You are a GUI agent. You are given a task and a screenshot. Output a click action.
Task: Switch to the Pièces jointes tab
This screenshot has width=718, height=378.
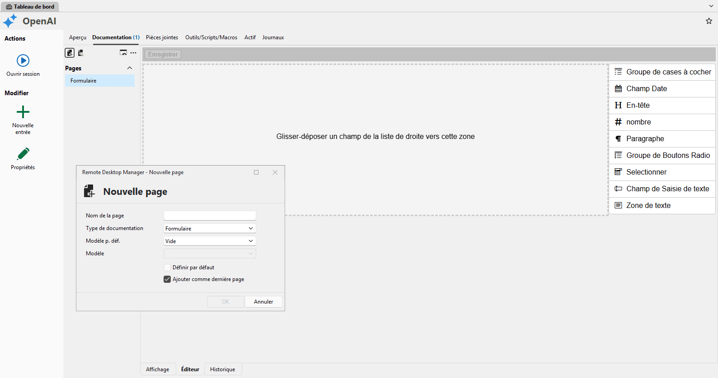162,37
